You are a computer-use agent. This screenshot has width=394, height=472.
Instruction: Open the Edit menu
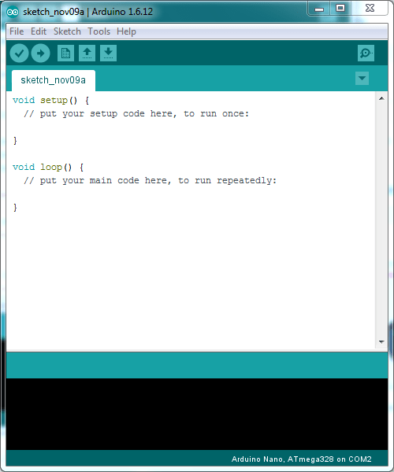[39, 31]
